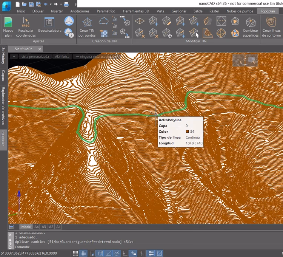Screen dimensions: 283x257
Task: Open 'Alámbrica' visual style dropdown
Action: [x=62, y=57]
